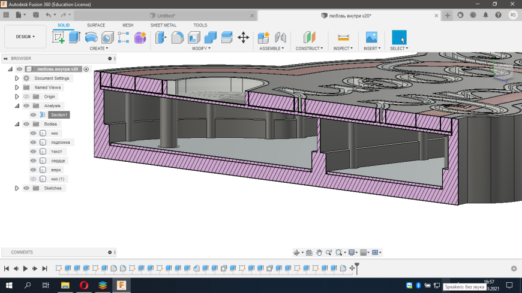Open the CONSTRUCT menu
Viewport: 522px width, 293px height.
tap(309, 49)
